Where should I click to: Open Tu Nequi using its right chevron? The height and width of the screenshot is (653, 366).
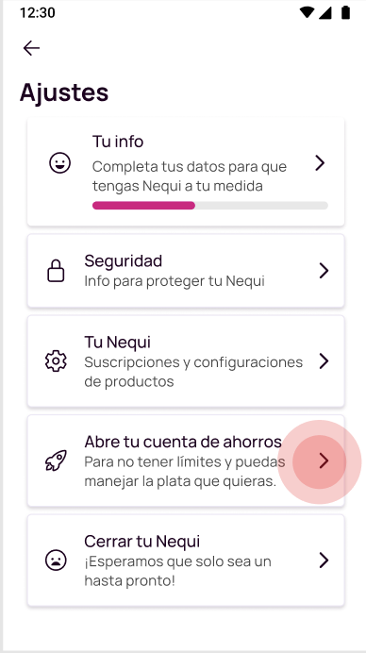(x=324, y=361)
